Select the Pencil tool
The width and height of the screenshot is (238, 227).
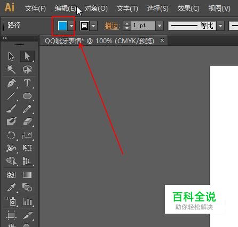(x=27, y=109)
